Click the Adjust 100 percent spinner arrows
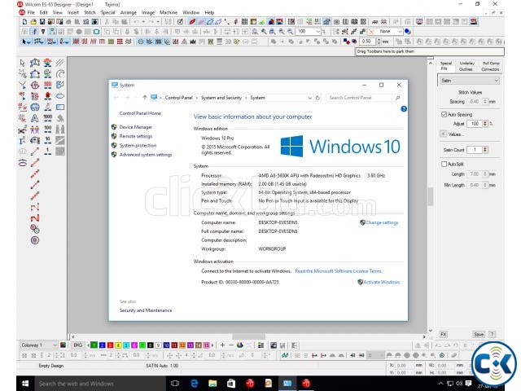The image size is (521, 391). [485, 124]
